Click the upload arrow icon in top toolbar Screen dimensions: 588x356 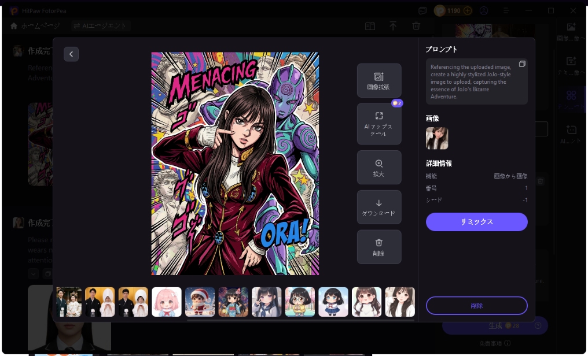tap(392, 26)
